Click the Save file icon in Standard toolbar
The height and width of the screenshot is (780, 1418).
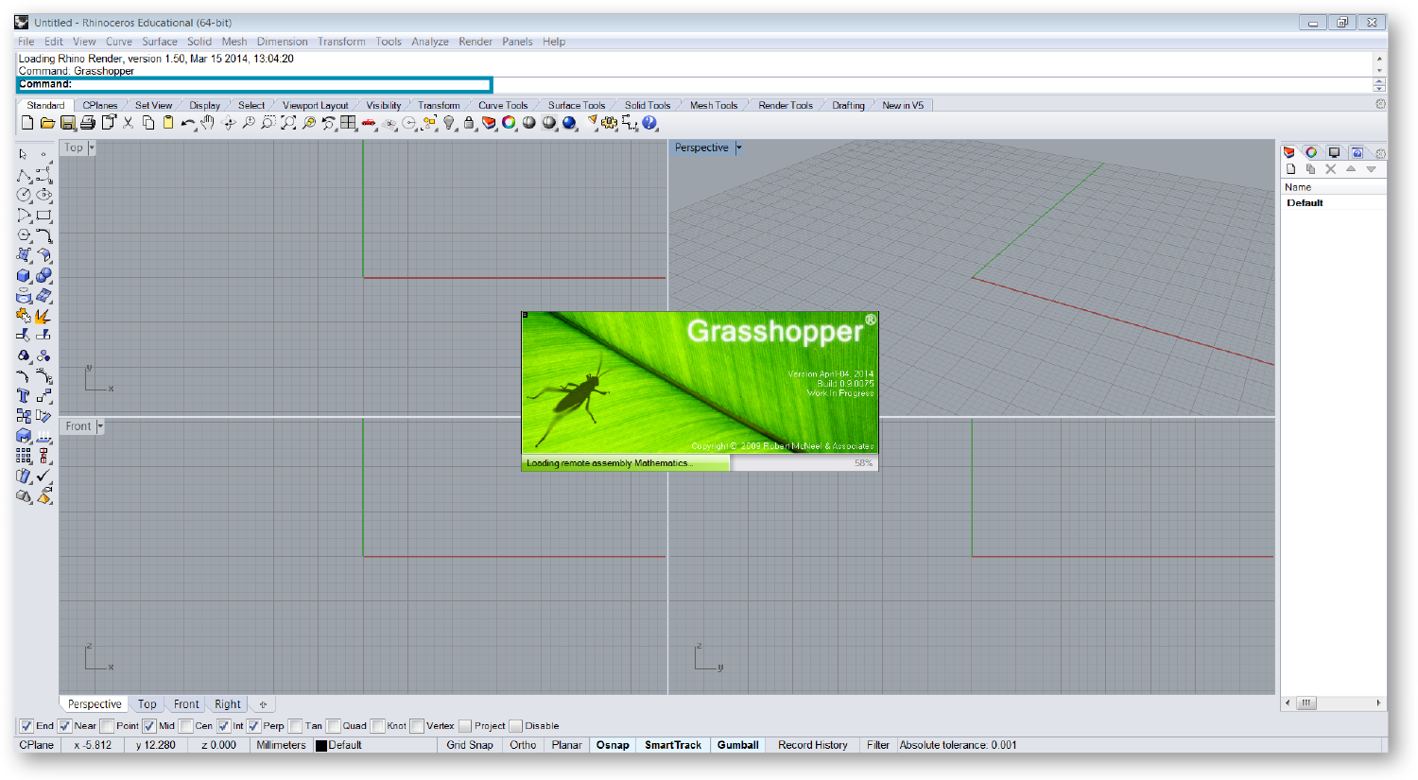tap(68, 123)
